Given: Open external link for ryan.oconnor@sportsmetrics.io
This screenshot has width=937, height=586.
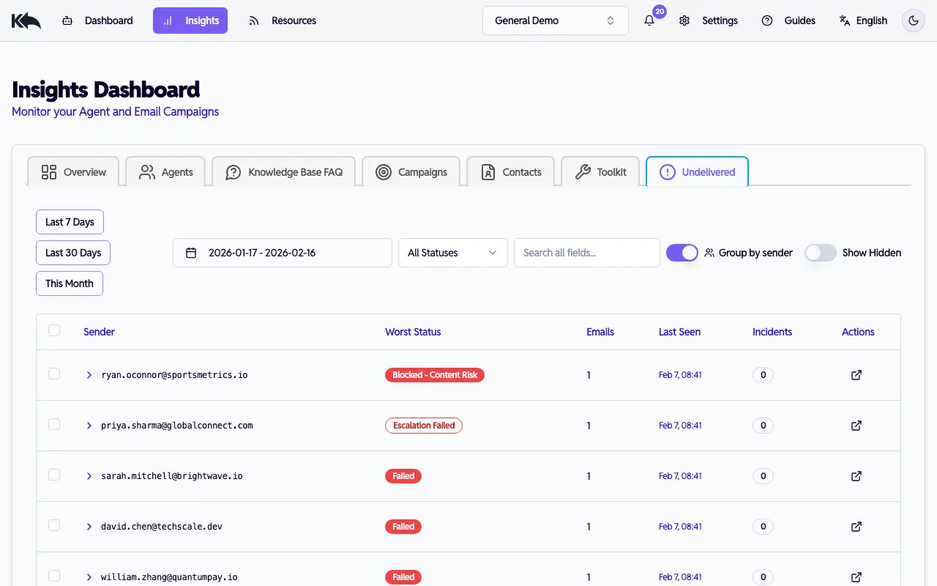Looking at the screenshot, I should (x=856, y=375).
